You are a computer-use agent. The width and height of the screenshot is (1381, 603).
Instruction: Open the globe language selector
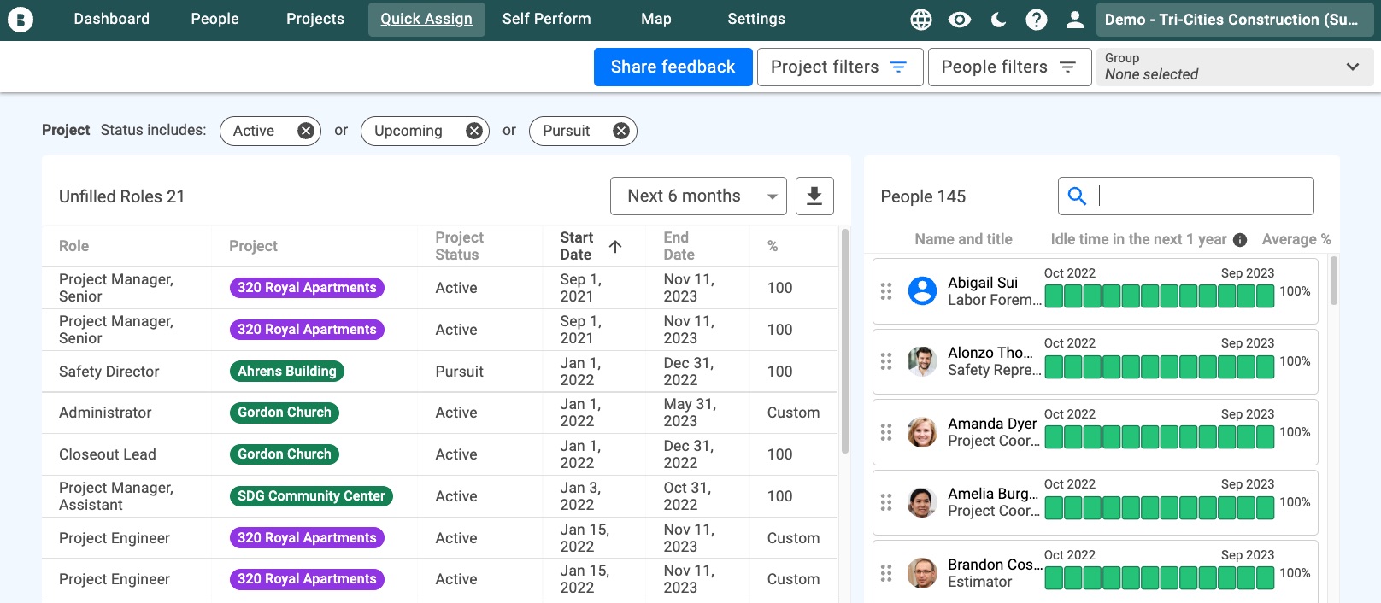pyautogui.click(x=921, y=20)
